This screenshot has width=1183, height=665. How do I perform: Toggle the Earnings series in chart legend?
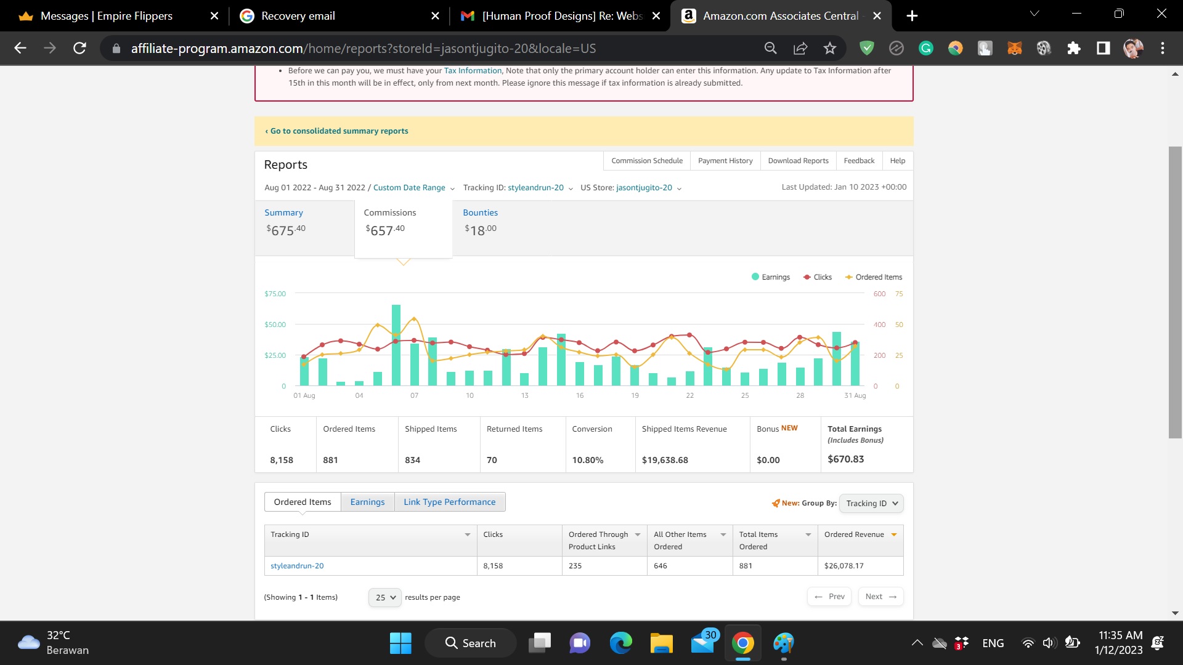click(x=770, y=277)
